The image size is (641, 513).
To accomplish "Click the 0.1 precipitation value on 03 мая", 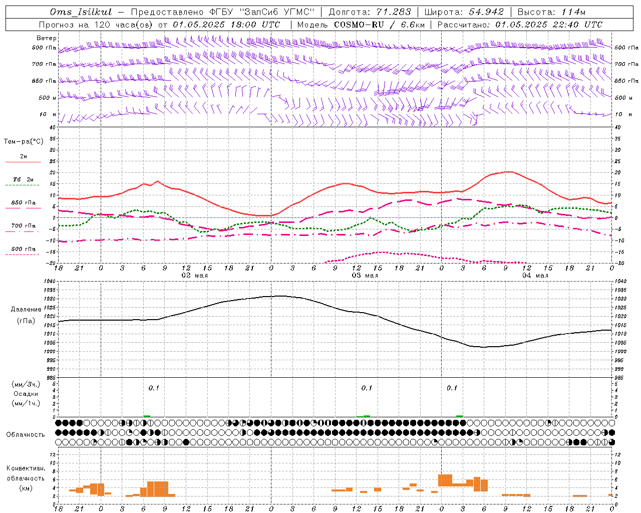I will click(x=367, y=388).
